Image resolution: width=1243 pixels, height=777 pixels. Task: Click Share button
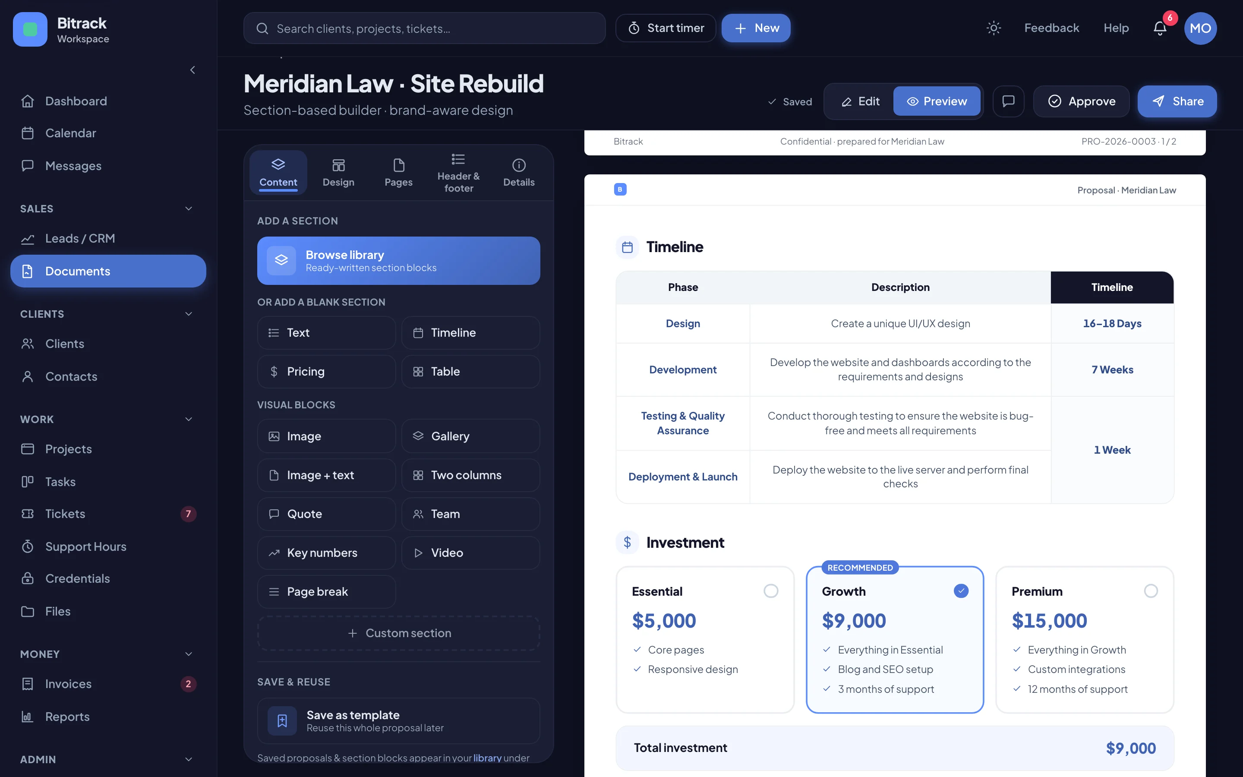pyautogui.click(x=1177, y=101)
